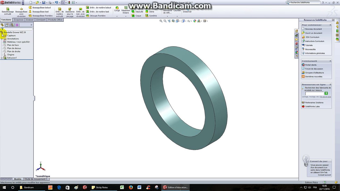The height and width of the screenshot is (191, 340).
Task: Click Répétition linéaire tool
Action: [126, 11]
